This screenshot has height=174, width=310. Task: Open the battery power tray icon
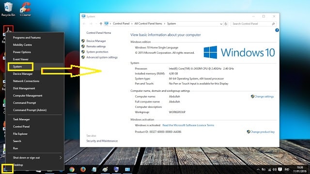263,170
